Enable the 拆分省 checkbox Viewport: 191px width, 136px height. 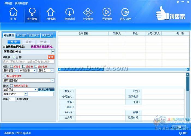[11, 66]
